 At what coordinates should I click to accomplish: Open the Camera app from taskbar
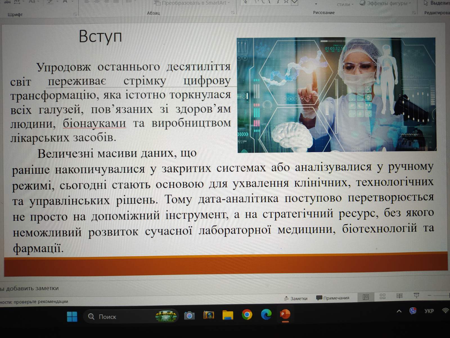click(189, 316)
